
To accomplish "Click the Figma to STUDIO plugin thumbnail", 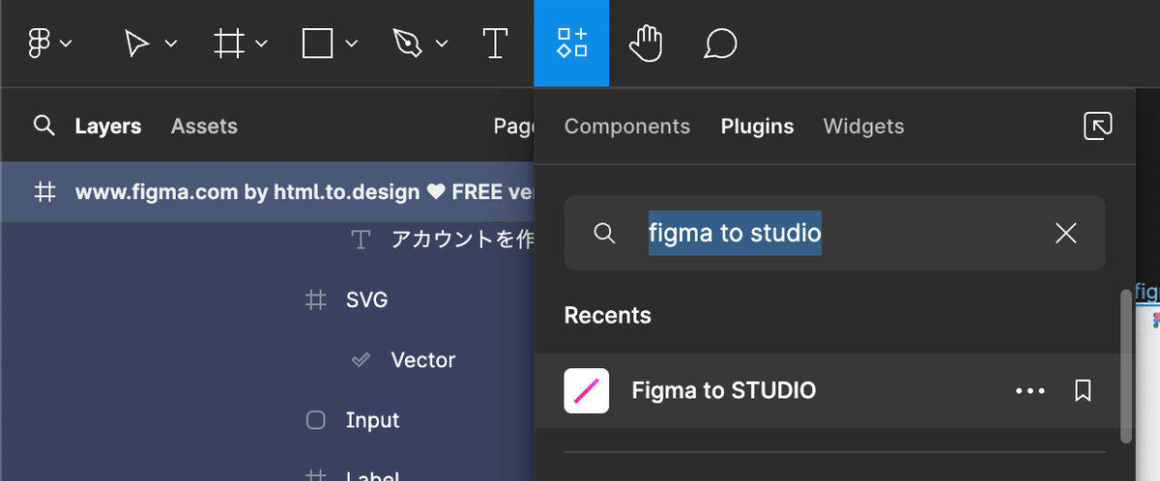I will pyautogui.click(x=587, y=390).
